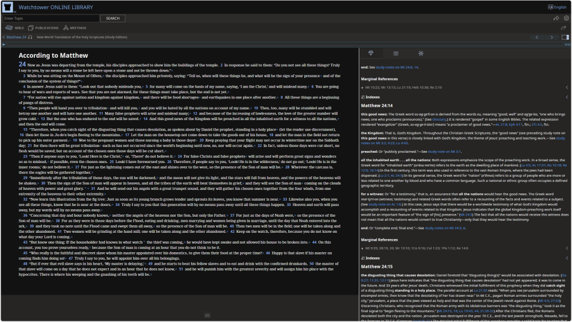This screenshot has height=322, width=572.
Task: Open the settings gear icon
Action: pyautogui.click(x=566, y=18)
